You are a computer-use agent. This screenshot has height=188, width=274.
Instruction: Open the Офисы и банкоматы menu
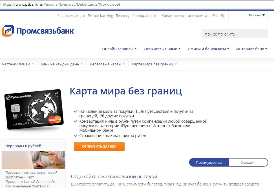[x=208, y=49]
